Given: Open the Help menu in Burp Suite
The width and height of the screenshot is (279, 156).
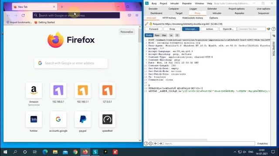Looking at the screenshot, I should [x=209, y=3].
